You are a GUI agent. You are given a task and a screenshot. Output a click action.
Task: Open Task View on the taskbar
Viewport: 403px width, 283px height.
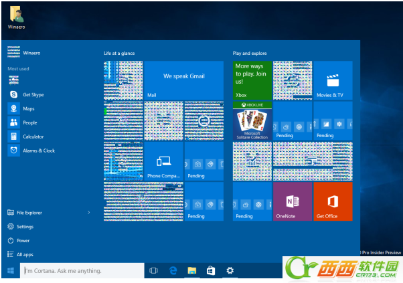153,270
